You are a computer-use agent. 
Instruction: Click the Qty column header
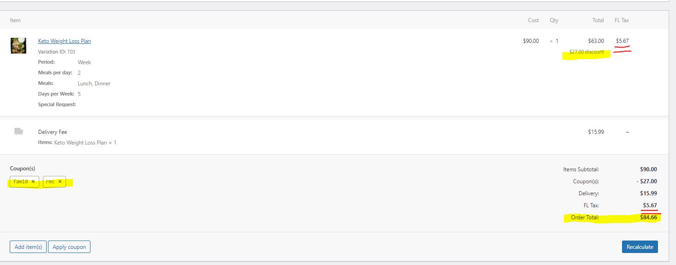click(554, 20)
